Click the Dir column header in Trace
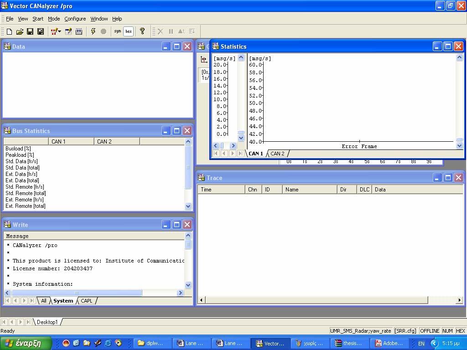467x350 pixels. tap(347, 190)
